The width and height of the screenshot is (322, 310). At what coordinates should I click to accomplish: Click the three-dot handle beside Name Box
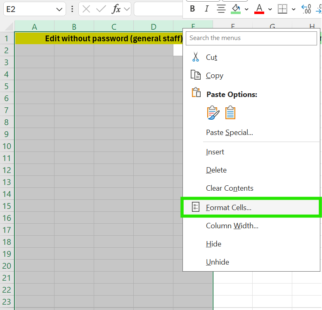(72, 9)
